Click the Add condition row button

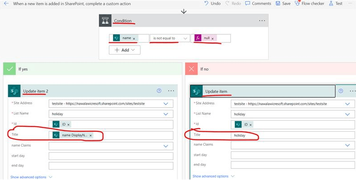click(x=125, y=50)
